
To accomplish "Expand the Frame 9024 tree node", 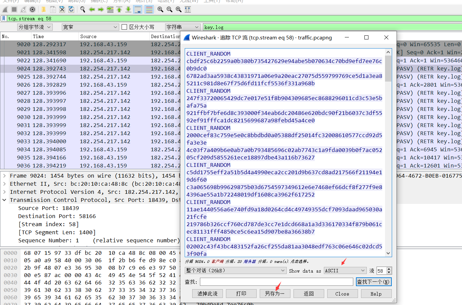I will click(x=4, y=176).
